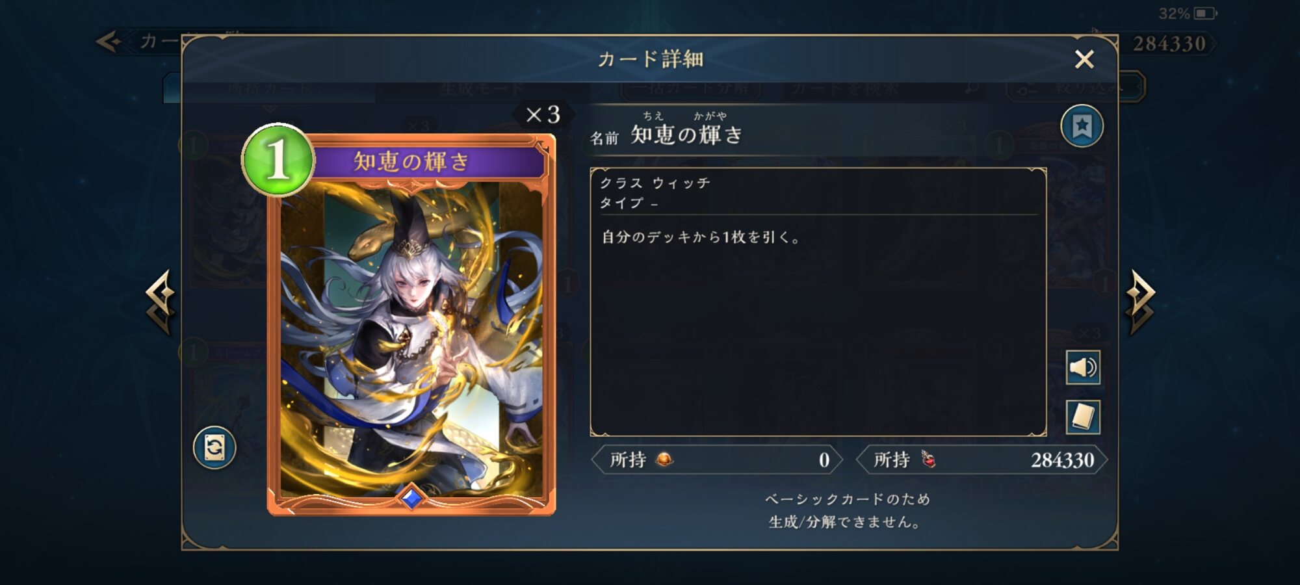Select the owned vials 284330 counter
1300x585 pixels.
[x=981, y=460]
